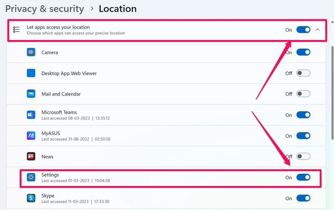This screenshot has height=210, width=334.
Task: Enable location for Mail and Calendar
Action: coord(303,94)
